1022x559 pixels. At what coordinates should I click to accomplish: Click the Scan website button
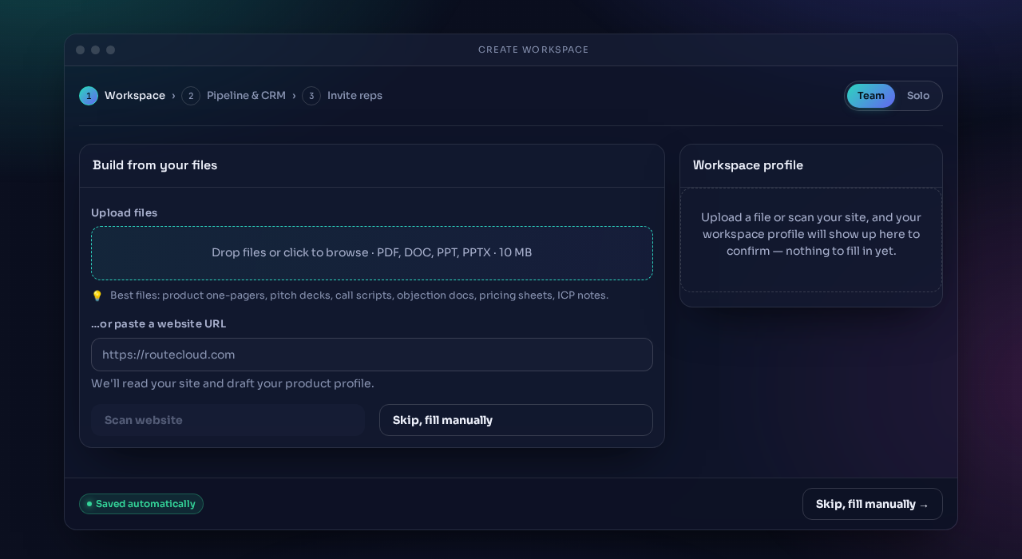point(228,420)
